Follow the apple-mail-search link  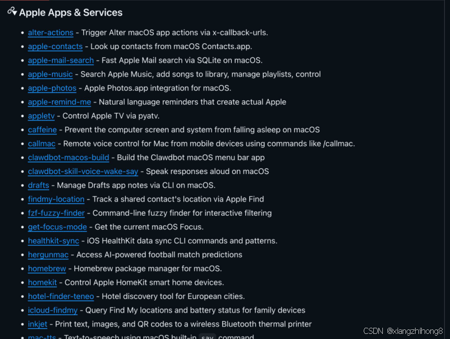coord(61,60)
